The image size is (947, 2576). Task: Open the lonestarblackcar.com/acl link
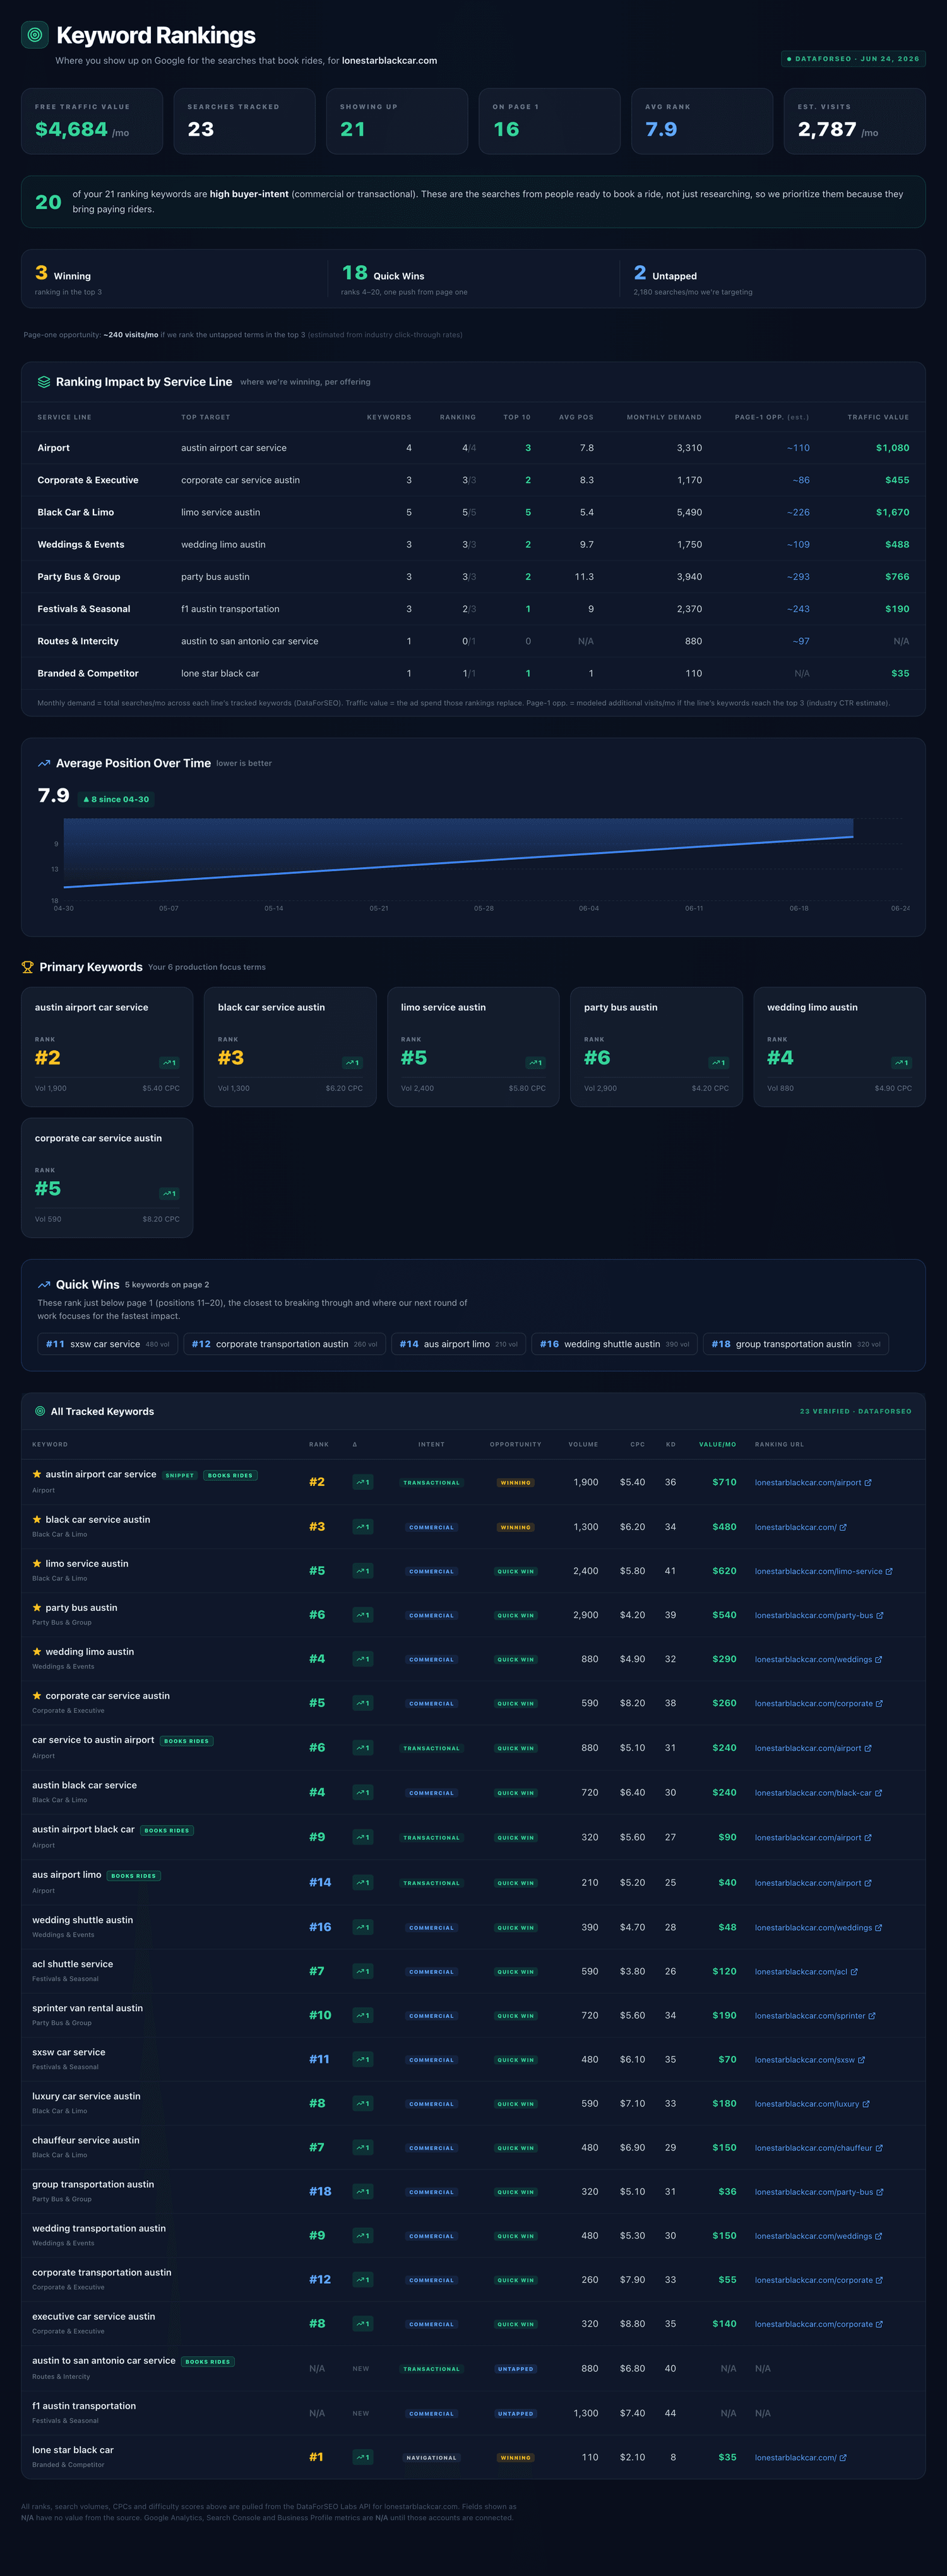click(806, 1971)
